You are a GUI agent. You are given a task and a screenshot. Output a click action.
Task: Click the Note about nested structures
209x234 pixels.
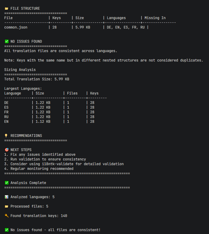pos(104,60)
